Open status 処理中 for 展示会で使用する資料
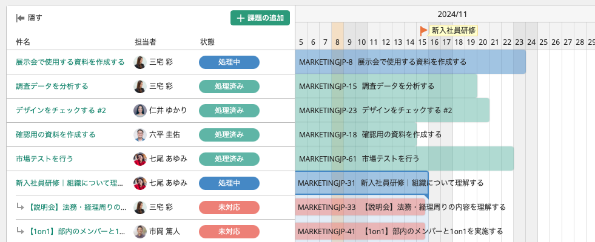 (x=229, y=62)
